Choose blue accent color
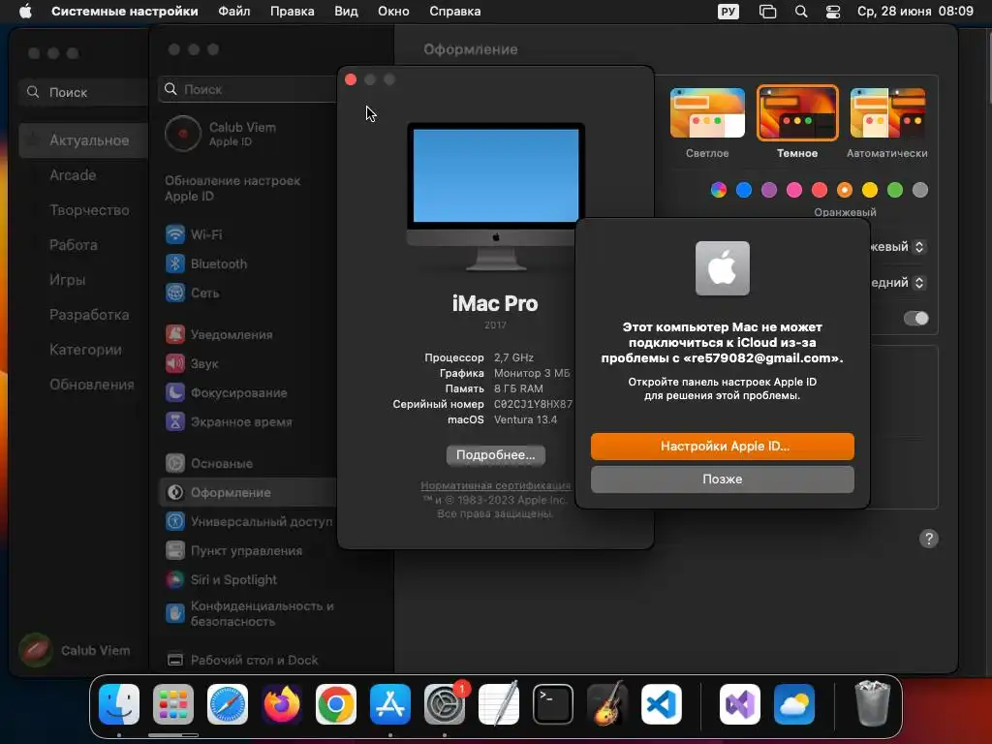The height and width of the screenshot is (744, 992). [x=744, y=190]
